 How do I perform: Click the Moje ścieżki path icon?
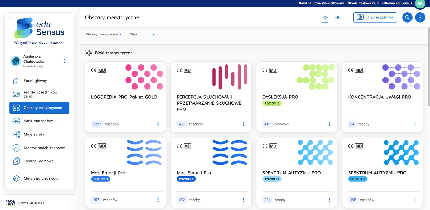16,134
